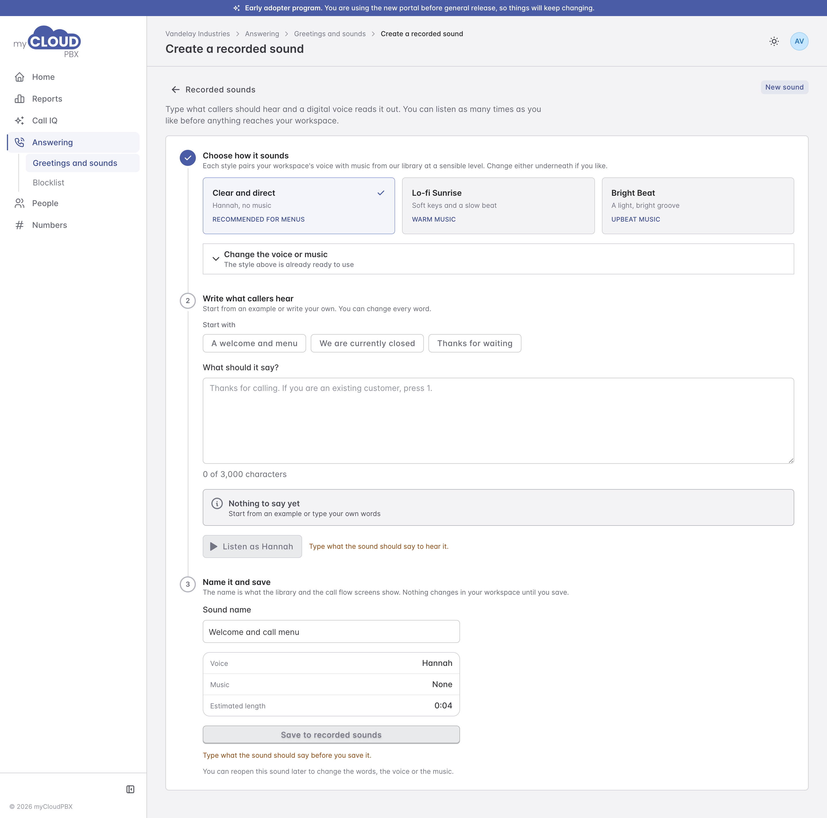Play Listen as Hannah preview
This screenshot has width=827, height=818.
coord(252,547)
